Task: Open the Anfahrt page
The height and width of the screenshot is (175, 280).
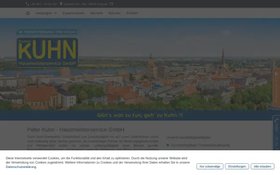Action: (132, 13)
